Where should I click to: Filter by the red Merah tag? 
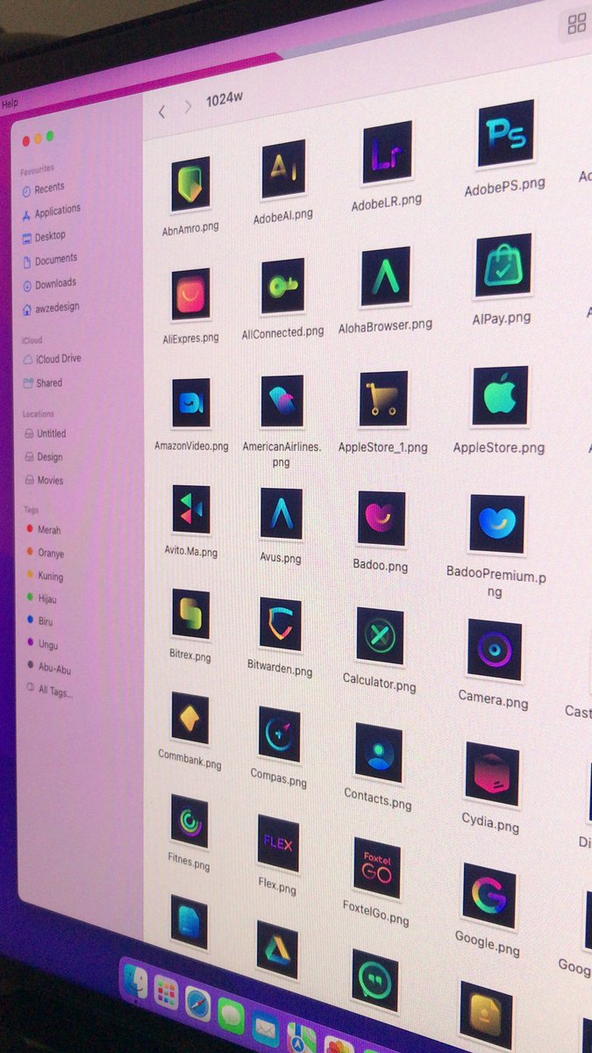click(43, 530)
